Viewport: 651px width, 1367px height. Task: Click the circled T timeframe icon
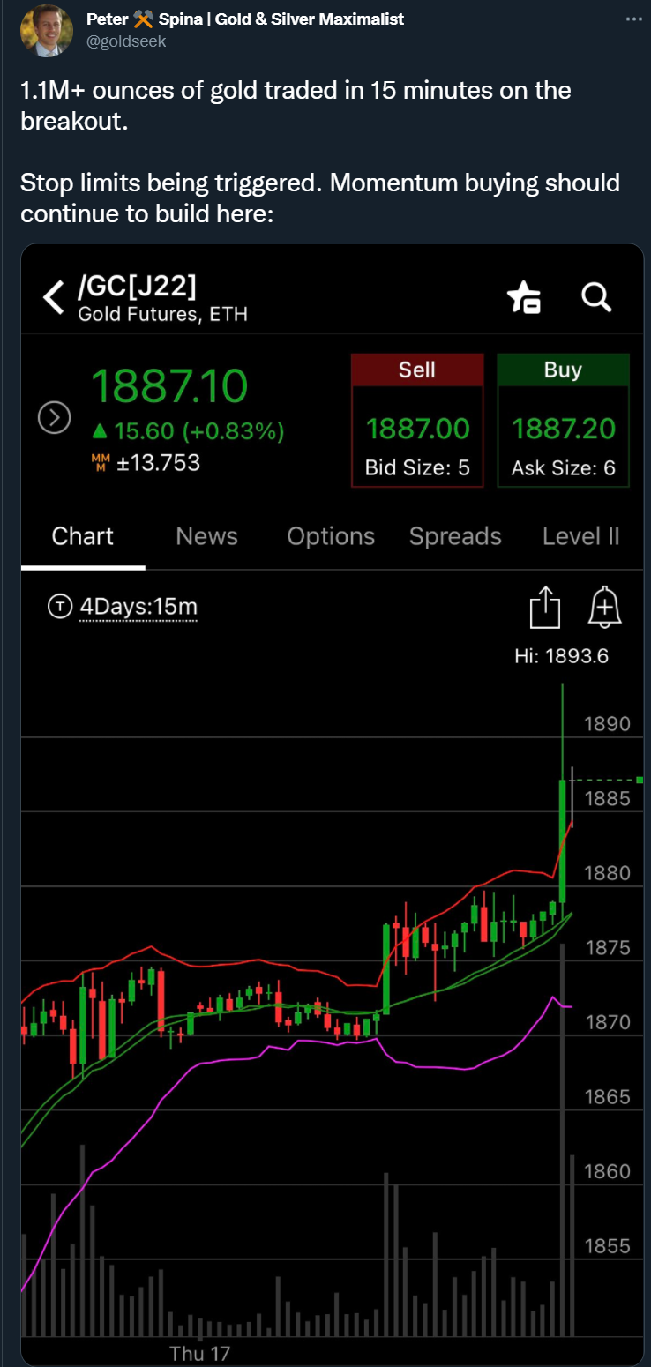[x=60, y=607]
